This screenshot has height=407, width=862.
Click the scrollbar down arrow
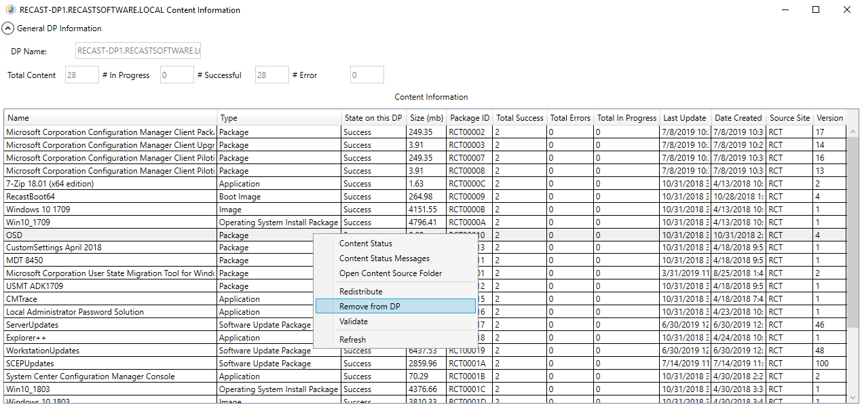pos(852,397)
